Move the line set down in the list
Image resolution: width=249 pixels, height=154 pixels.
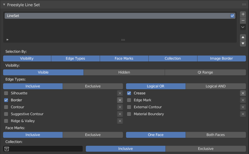243,43
